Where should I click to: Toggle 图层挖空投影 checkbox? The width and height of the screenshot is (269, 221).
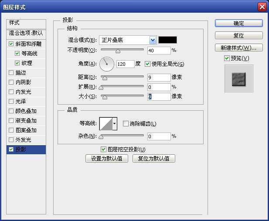click(103, 150)
